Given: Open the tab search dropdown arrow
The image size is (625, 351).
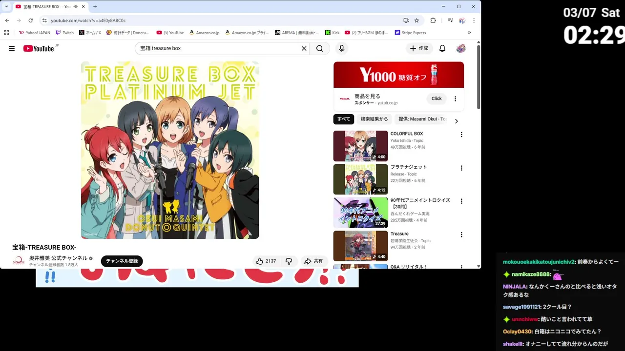Looking at the screenshot, I should [6, 7].
